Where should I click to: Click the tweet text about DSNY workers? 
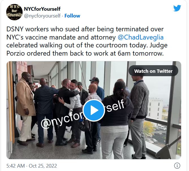[x=87, y=41]
